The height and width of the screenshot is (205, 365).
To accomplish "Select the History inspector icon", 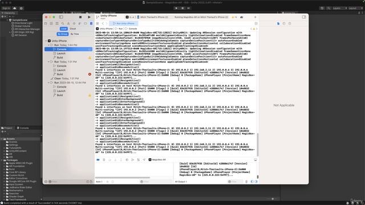I will 284,23.
